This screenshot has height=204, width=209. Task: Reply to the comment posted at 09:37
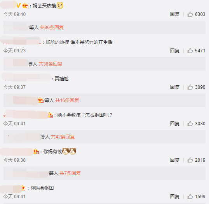pyautogui.click(x=175, y=87)
